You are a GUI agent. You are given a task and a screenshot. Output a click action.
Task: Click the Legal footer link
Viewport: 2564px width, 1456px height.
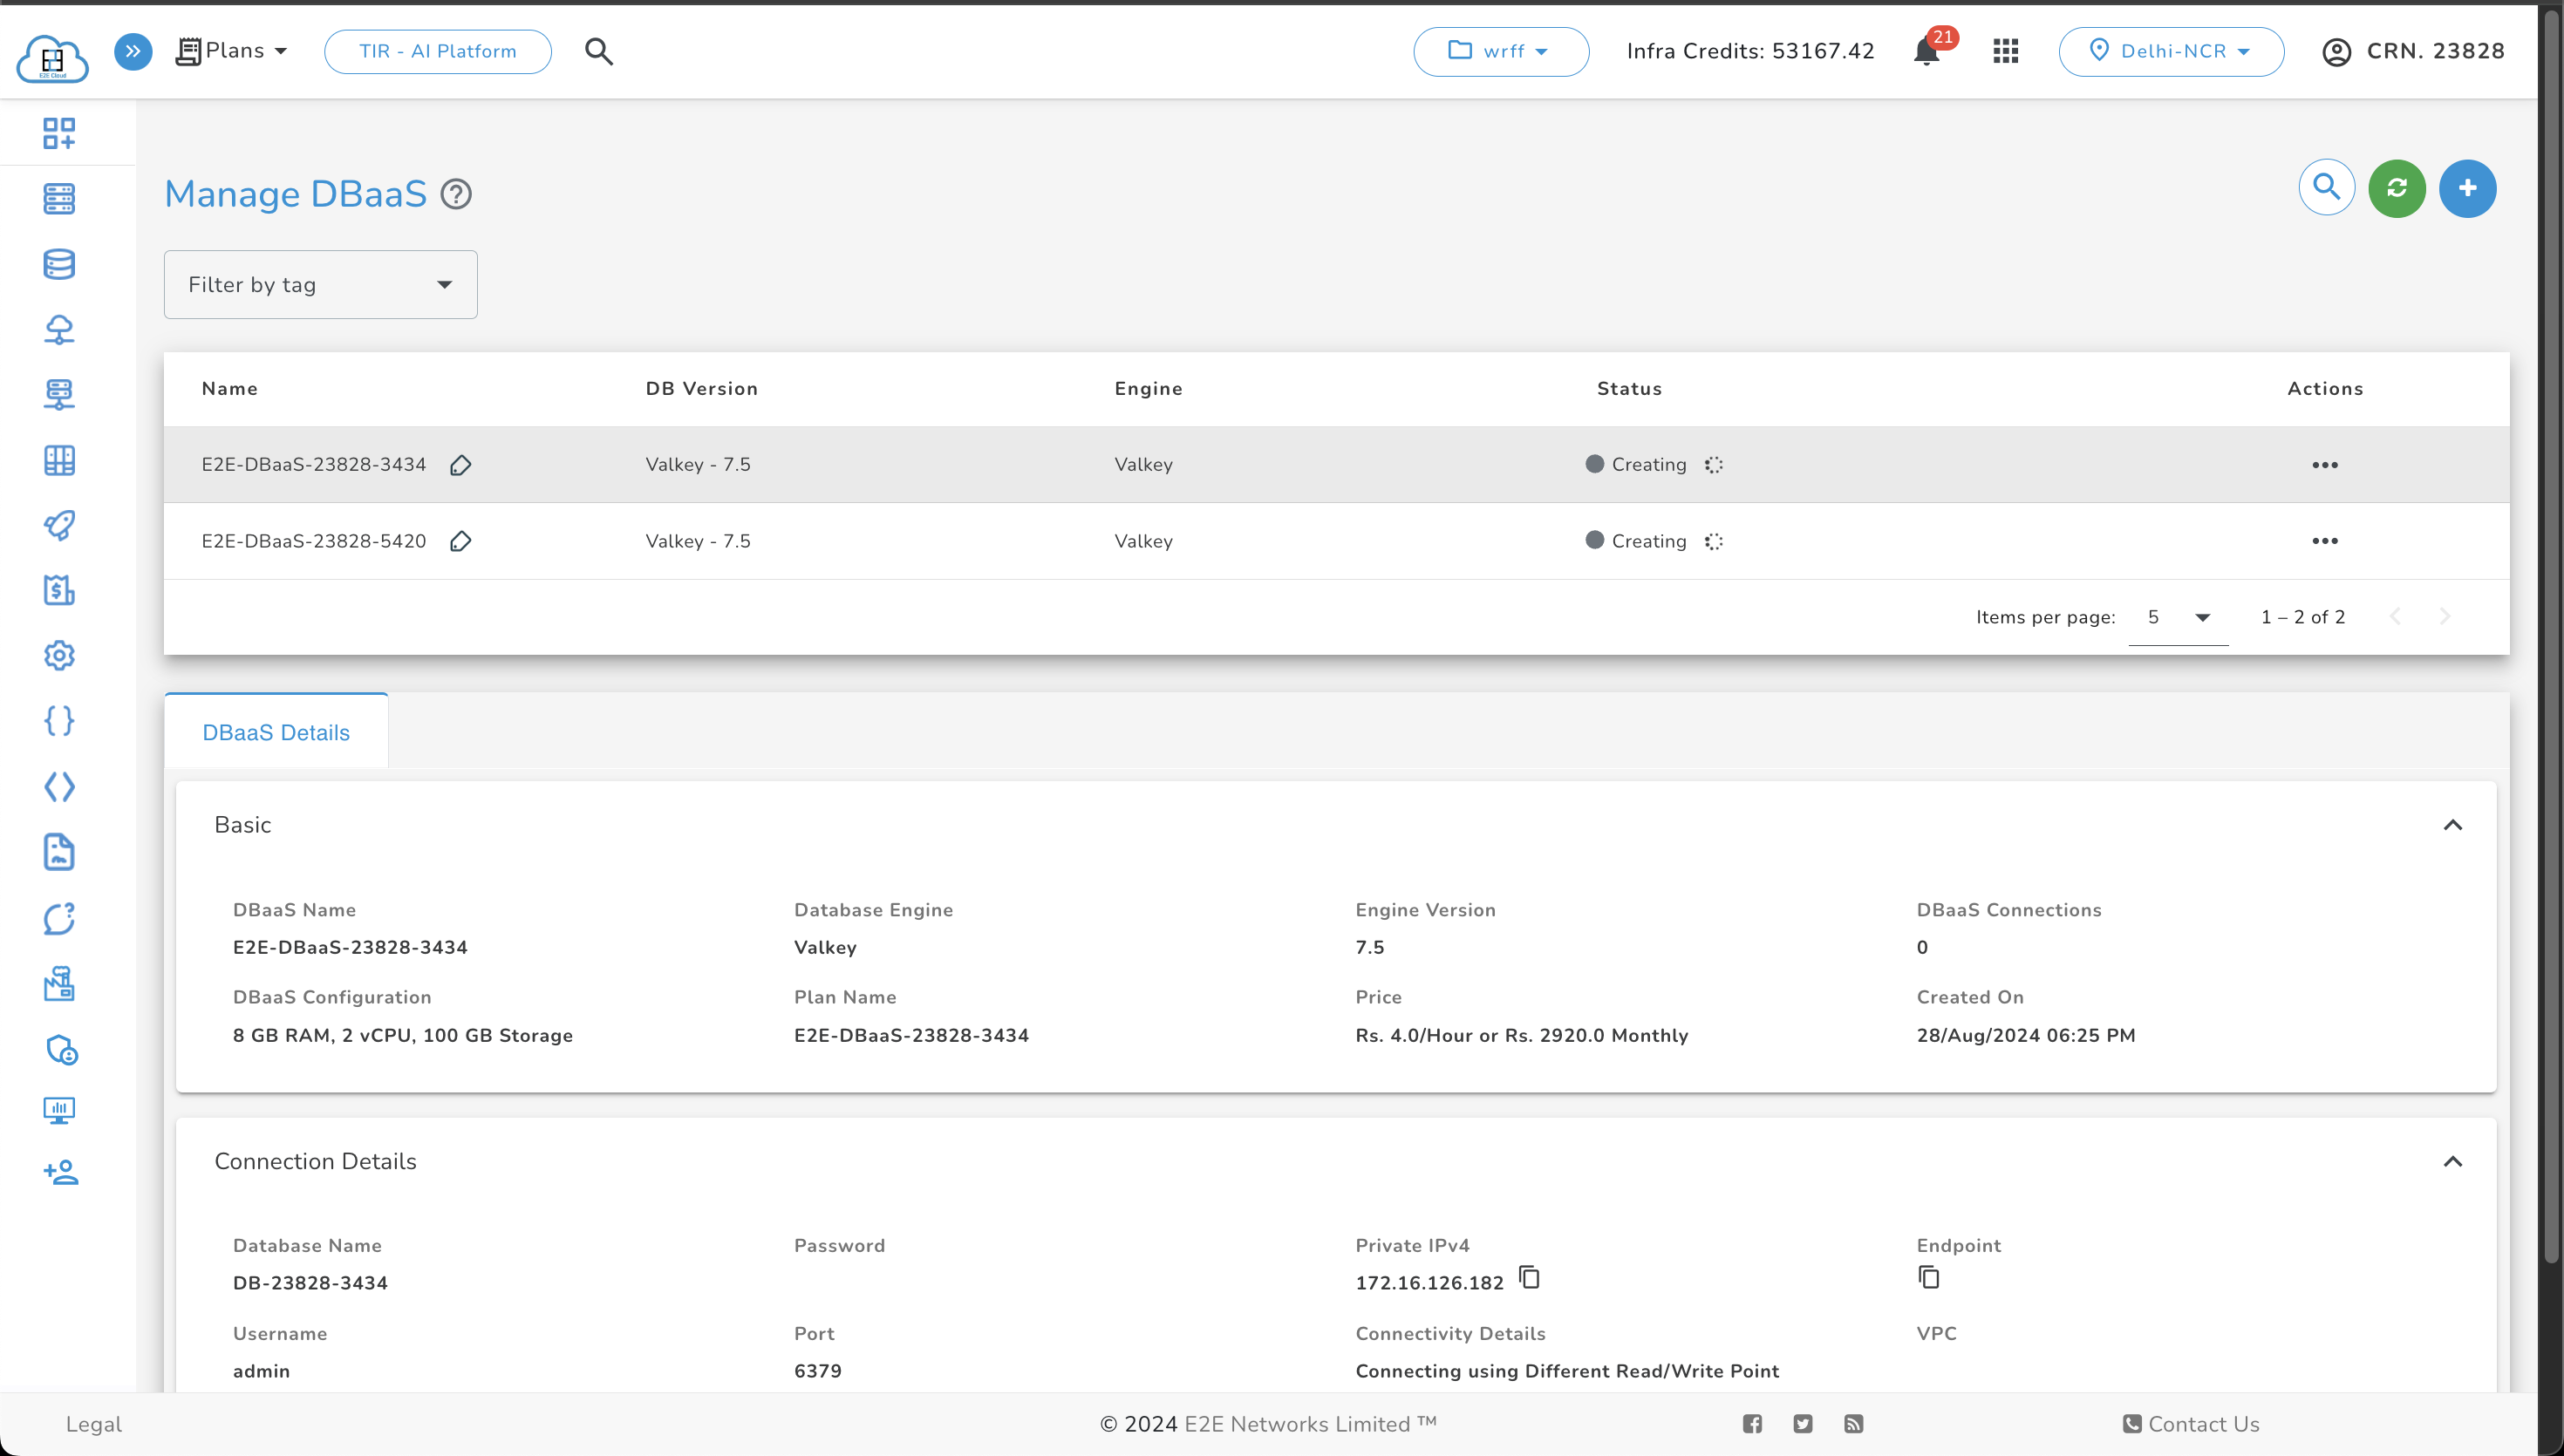tap(94, 1424)
